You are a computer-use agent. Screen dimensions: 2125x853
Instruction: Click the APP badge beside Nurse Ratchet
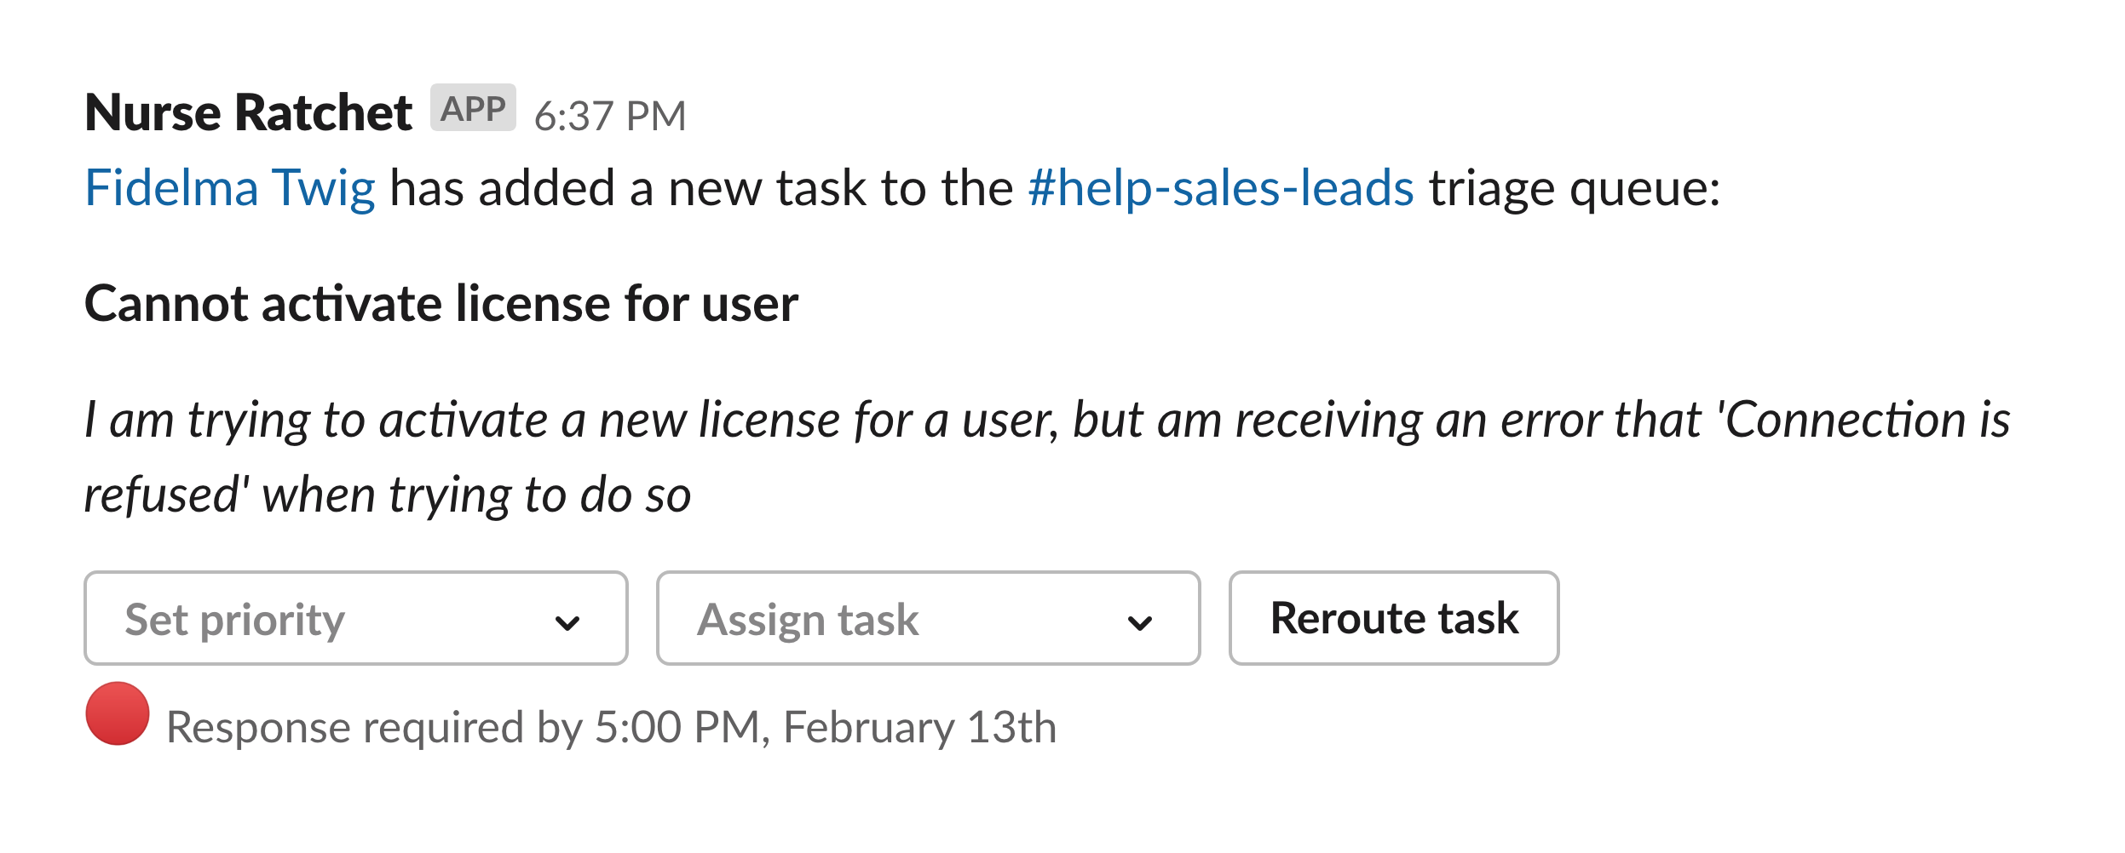(x=473, y=108)
